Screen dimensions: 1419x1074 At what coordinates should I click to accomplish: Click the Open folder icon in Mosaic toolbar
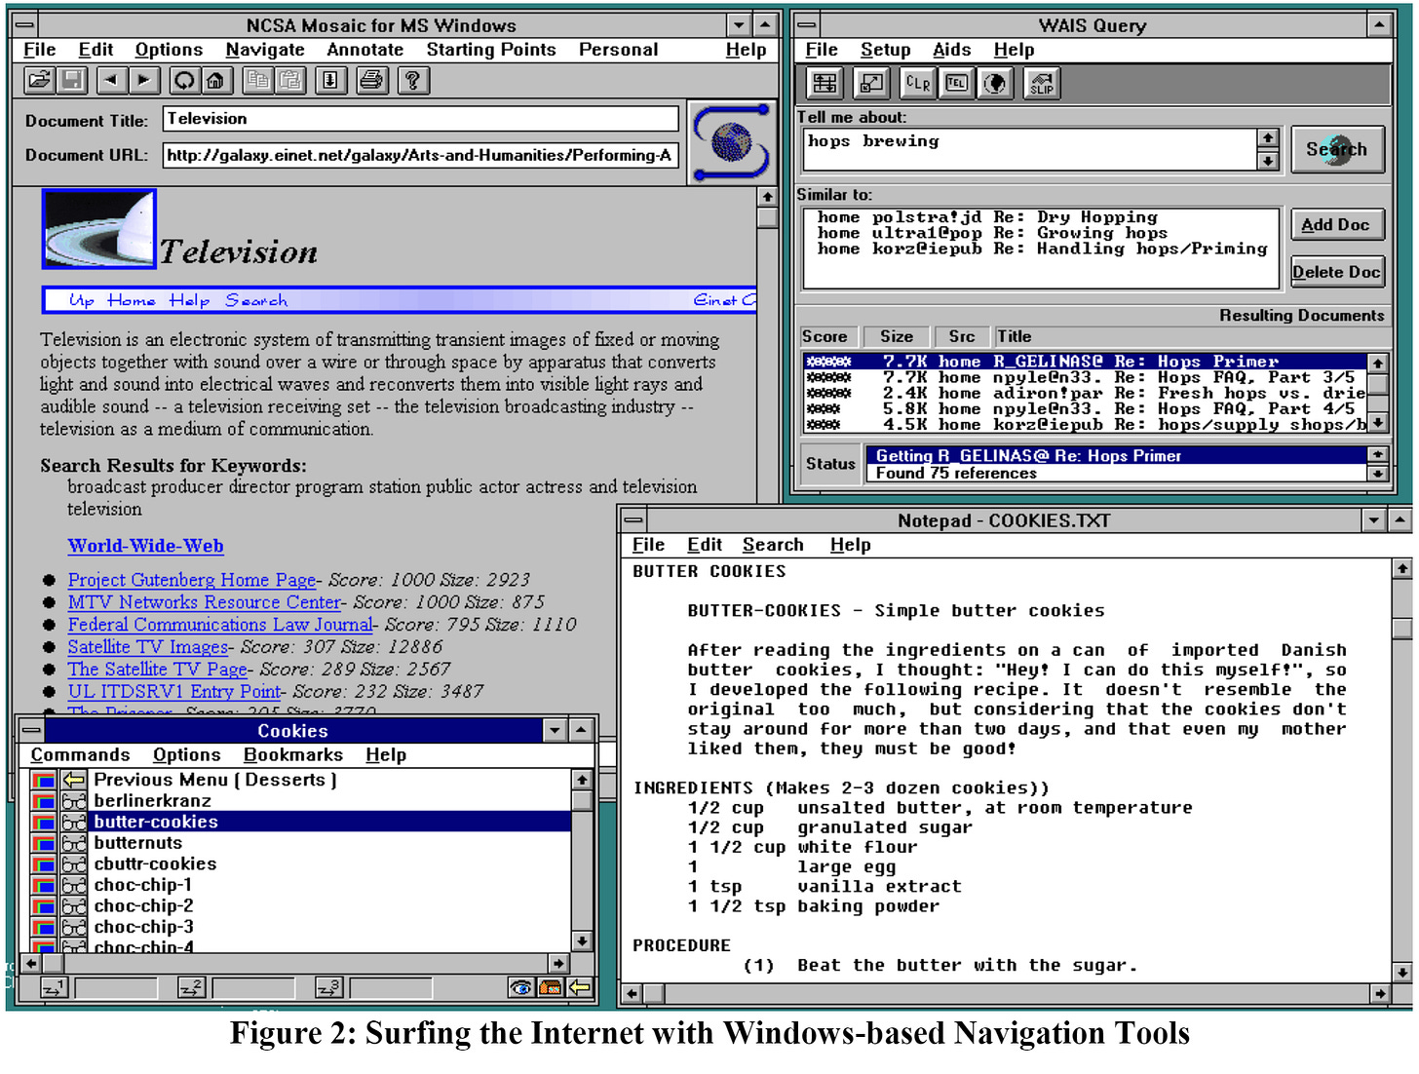coord(39,81)
